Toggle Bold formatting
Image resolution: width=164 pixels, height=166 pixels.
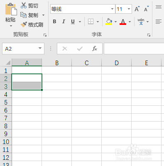tap(54, 22)
